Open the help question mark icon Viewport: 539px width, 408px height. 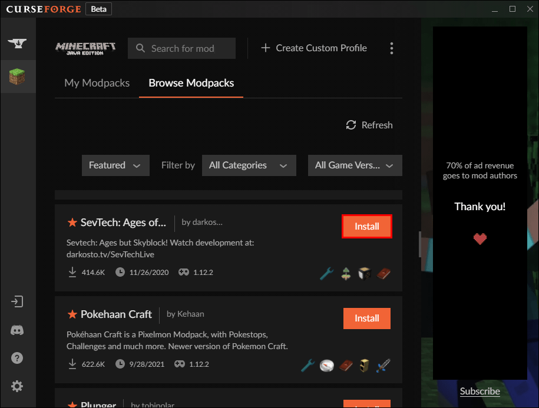17,358
